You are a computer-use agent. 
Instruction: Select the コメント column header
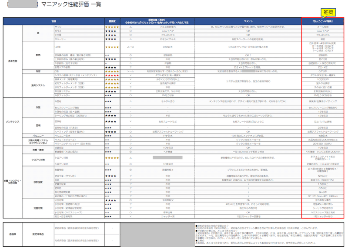248,21
